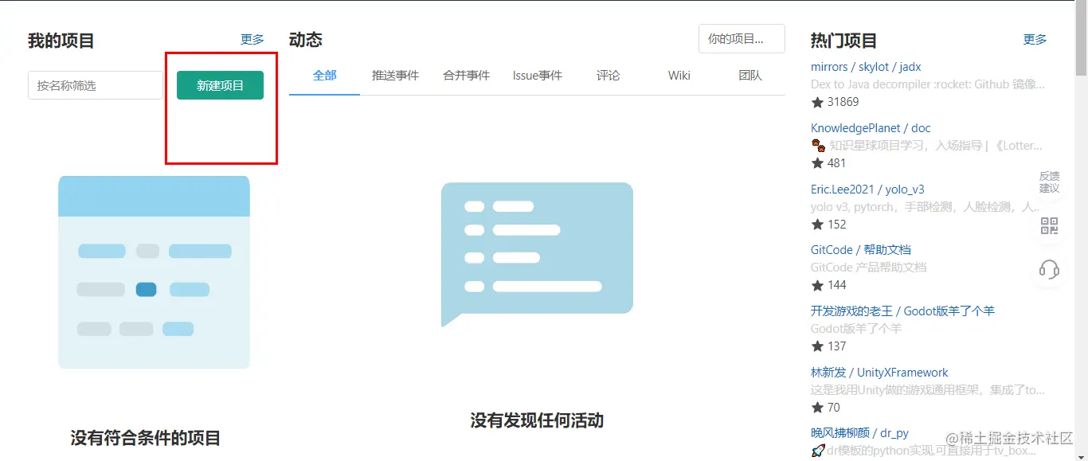Viewport: 1088px width, 461px height.
Task: Click star icon next to 144
Action: point(817,285)
